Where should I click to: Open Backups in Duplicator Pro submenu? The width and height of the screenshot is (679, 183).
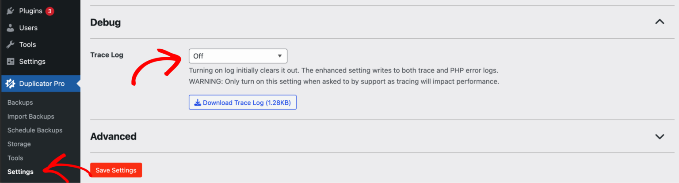click(20, 102)
